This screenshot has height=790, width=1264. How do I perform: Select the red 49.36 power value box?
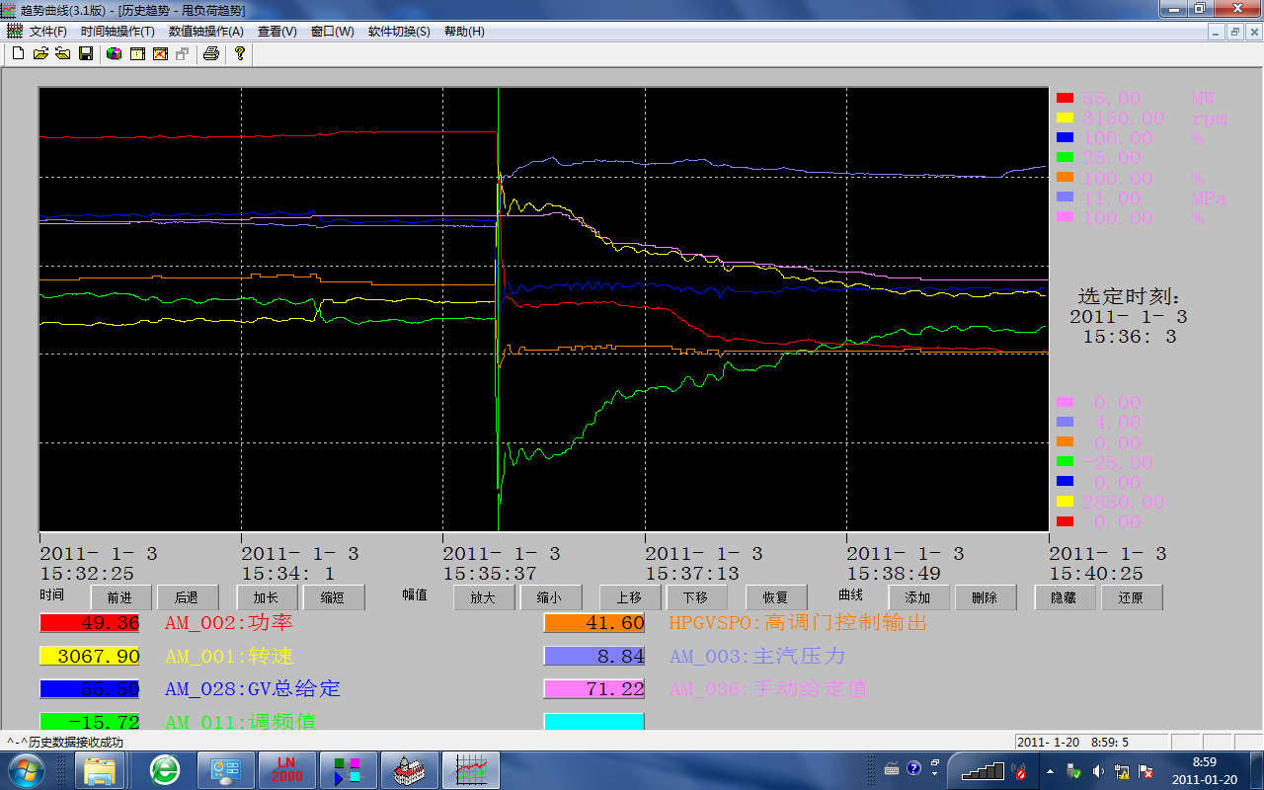coord(90,623)
